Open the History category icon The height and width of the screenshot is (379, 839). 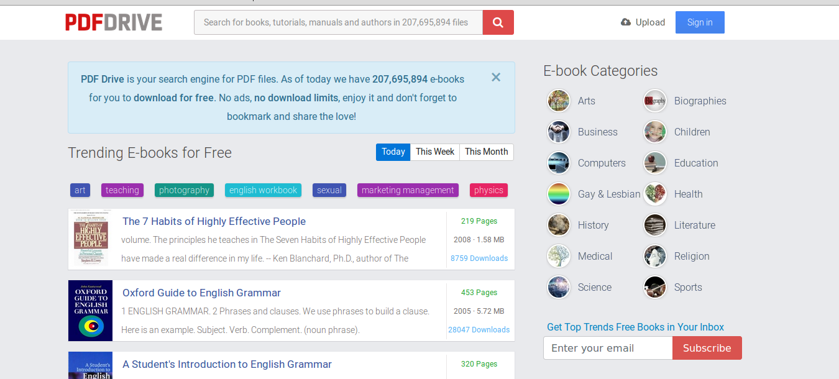pyautogui.click(x=559, y=225)
